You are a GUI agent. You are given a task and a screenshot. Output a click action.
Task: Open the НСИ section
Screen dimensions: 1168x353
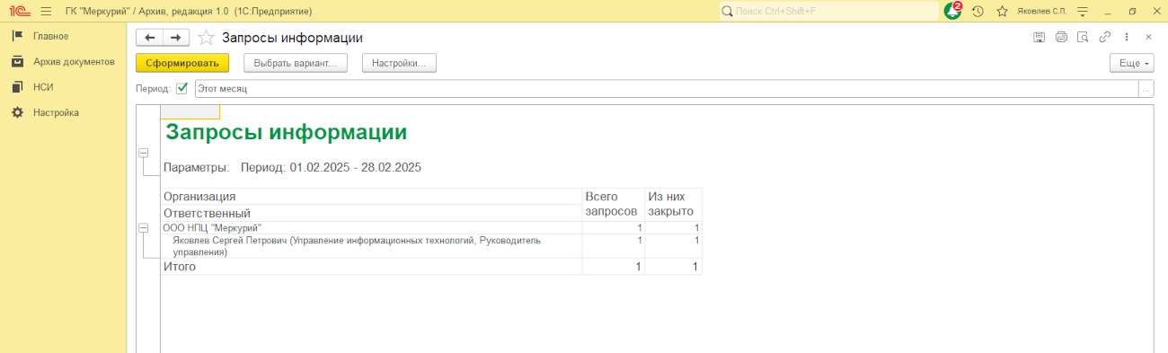[43, 87]
